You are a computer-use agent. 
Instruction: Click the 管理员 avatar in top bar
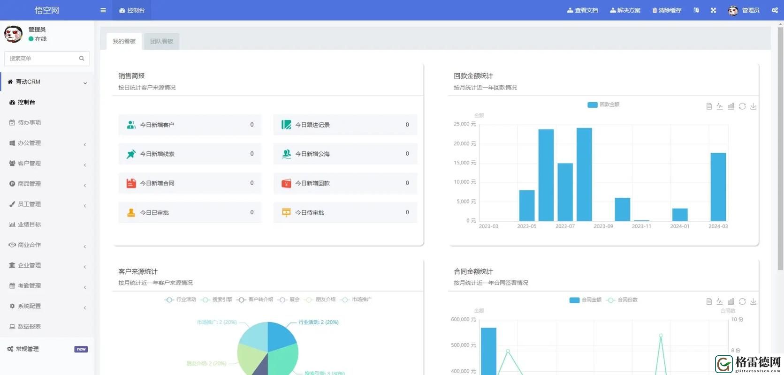[733, 10]
